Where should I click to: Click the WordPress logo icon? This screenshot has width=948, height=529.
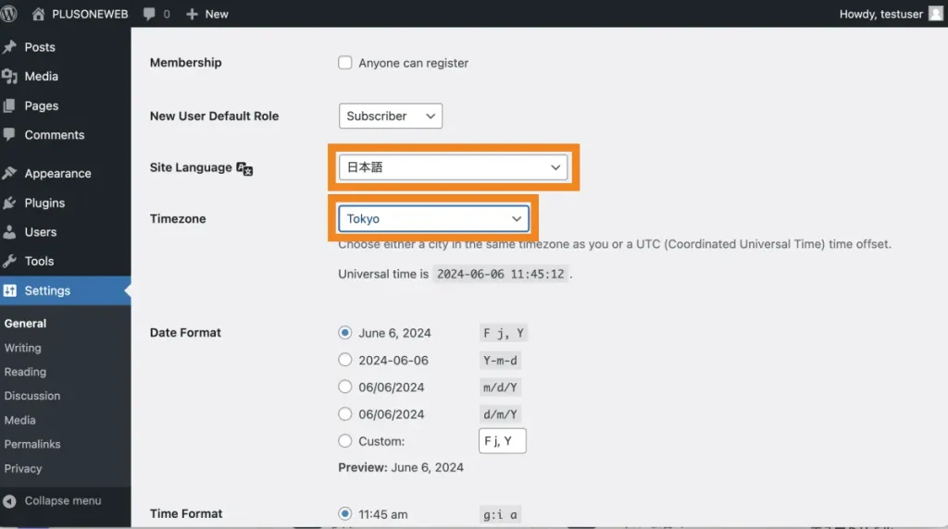(10, 14)
